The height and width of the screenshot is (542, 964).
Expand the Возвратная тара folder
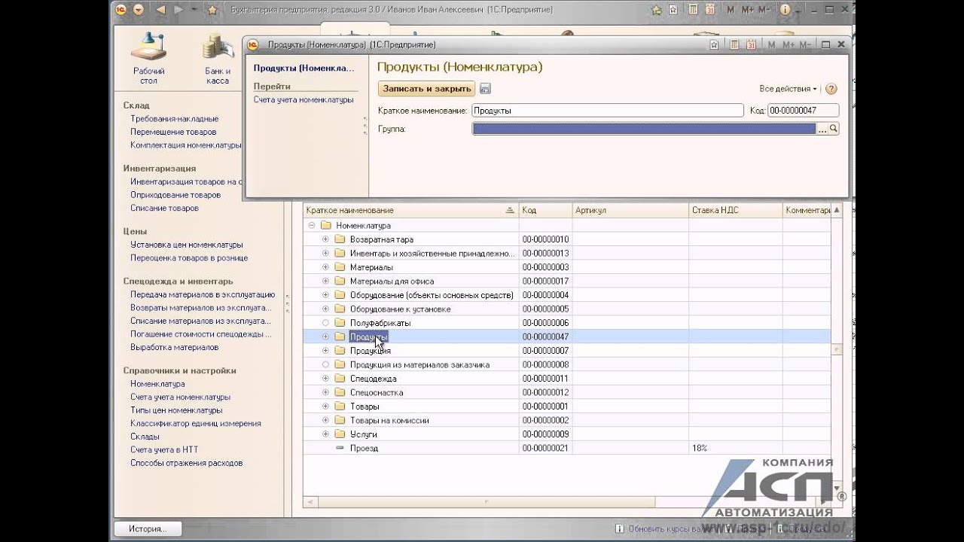[x=325, y=239]
